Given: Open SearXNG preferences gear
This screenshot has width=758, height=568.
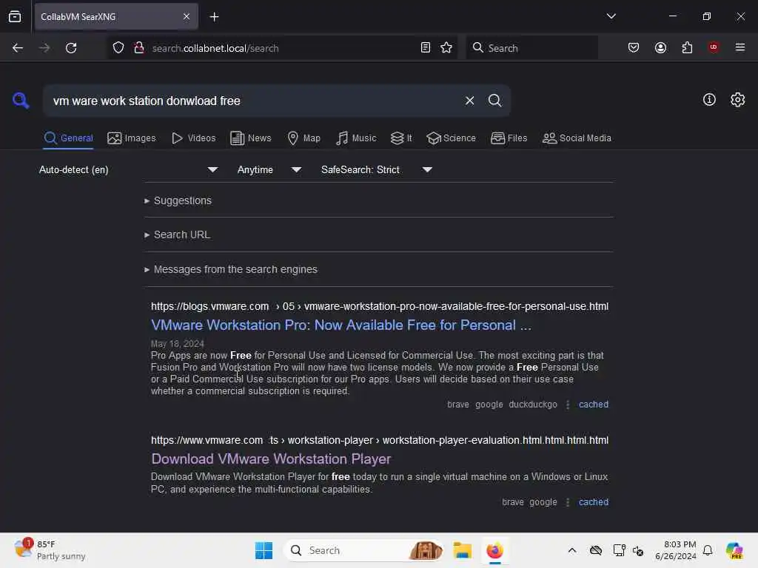Looking at the screenshot, I should [737, 100].
